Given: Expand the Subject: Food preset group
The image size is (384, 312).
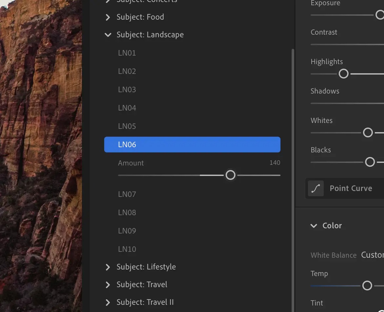Looking at the screenshot, I should (x=107, y=17).
